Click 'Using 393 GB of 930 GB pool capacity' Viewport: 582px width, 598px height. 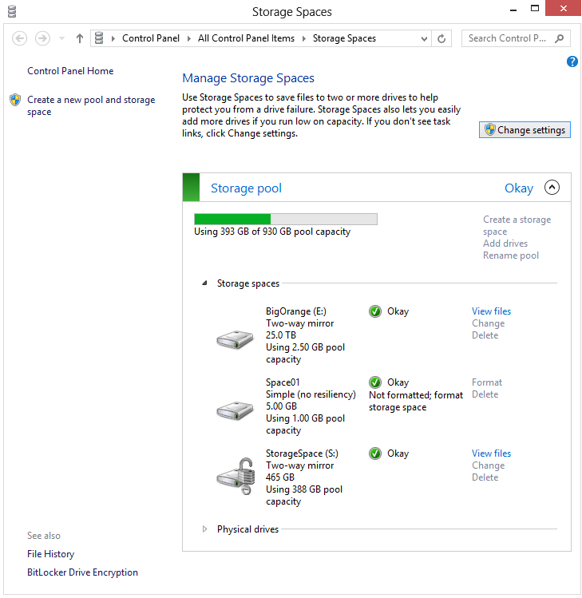pos(272,232)
